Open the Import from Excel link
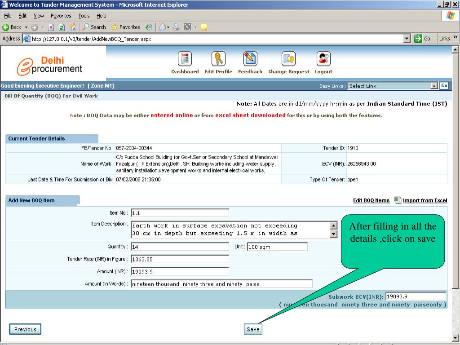 click(425, 200)
